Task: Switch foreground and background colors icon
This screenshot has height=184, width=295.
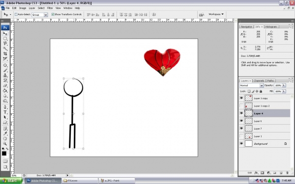Action: [7, 149]
